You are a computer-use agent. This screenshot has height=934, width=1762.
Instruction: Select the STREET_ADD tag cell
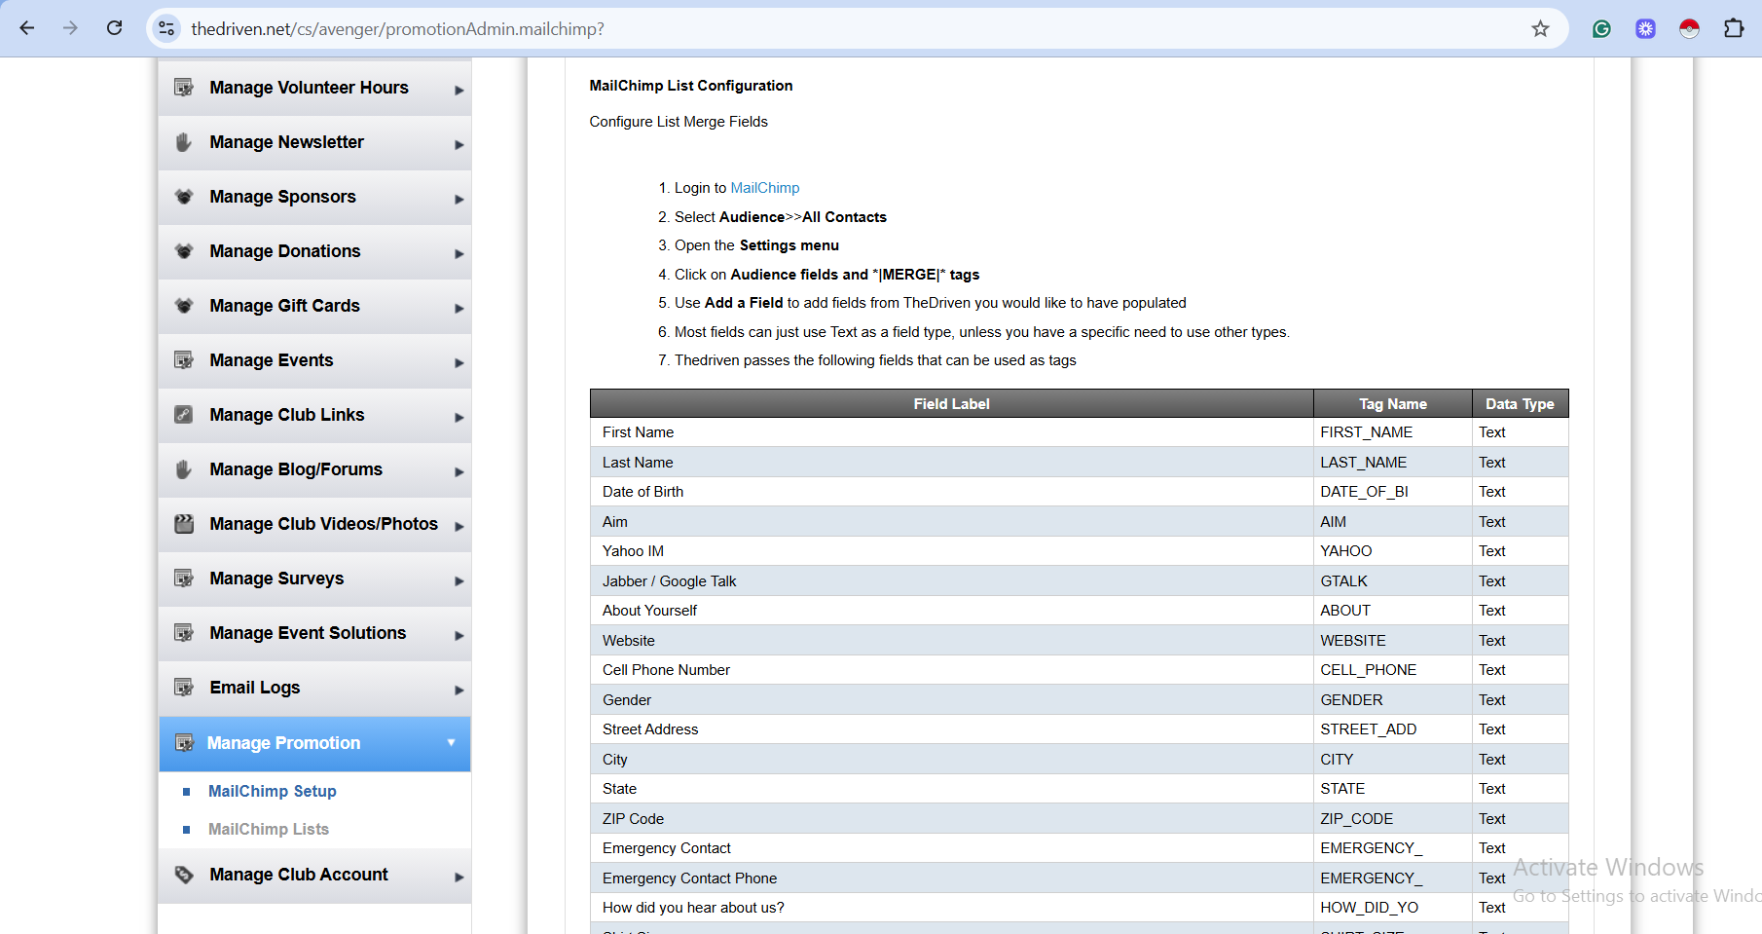click(x=1393, y=729)
